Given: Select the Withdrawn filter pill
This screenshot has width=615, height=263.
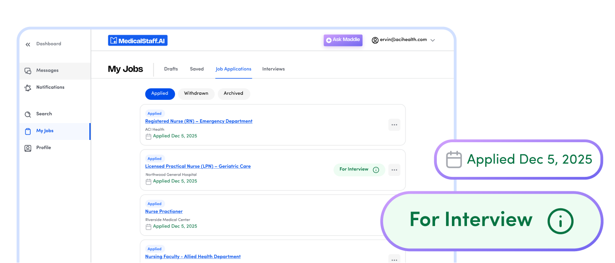Looking at the screenshot, I should click(196, 93).
